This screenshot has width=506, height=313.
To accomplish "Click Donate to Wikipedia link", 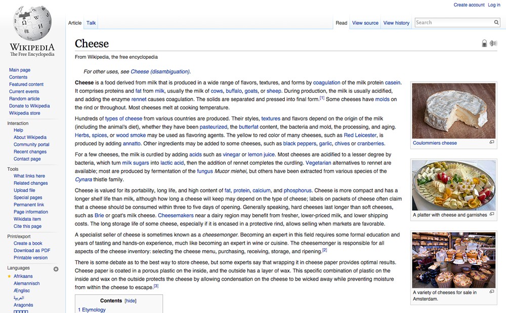I will point(29,106).
